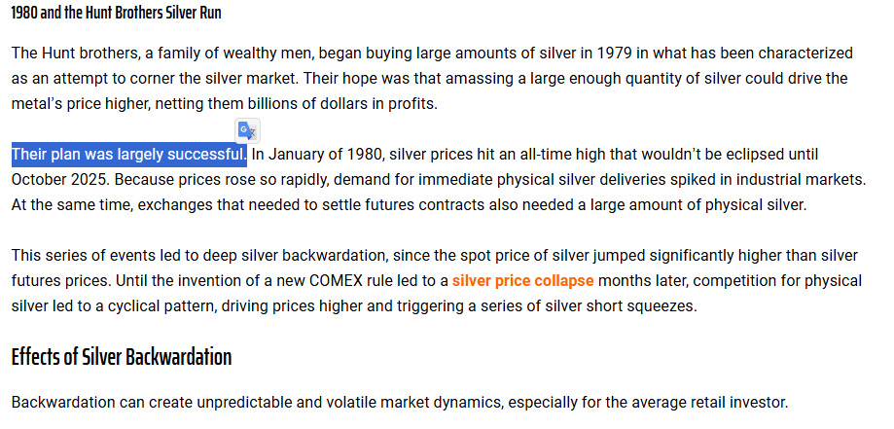Click the Google Translate popup icon

click(x=247, y=131)
